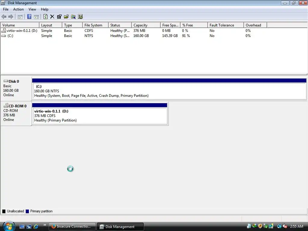Click the Disk 0 hard drive icon

coord(6,81)
